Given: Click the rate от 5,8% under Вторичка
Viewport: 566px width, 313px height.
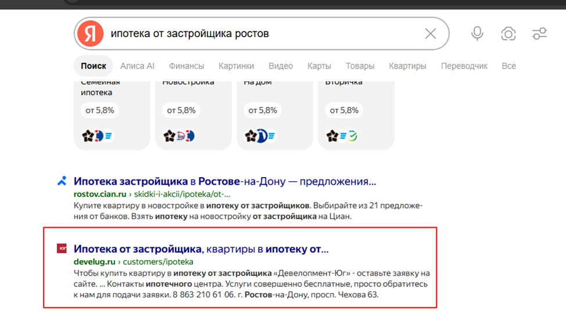Looking at the screenshot, I should pos(344,110).
